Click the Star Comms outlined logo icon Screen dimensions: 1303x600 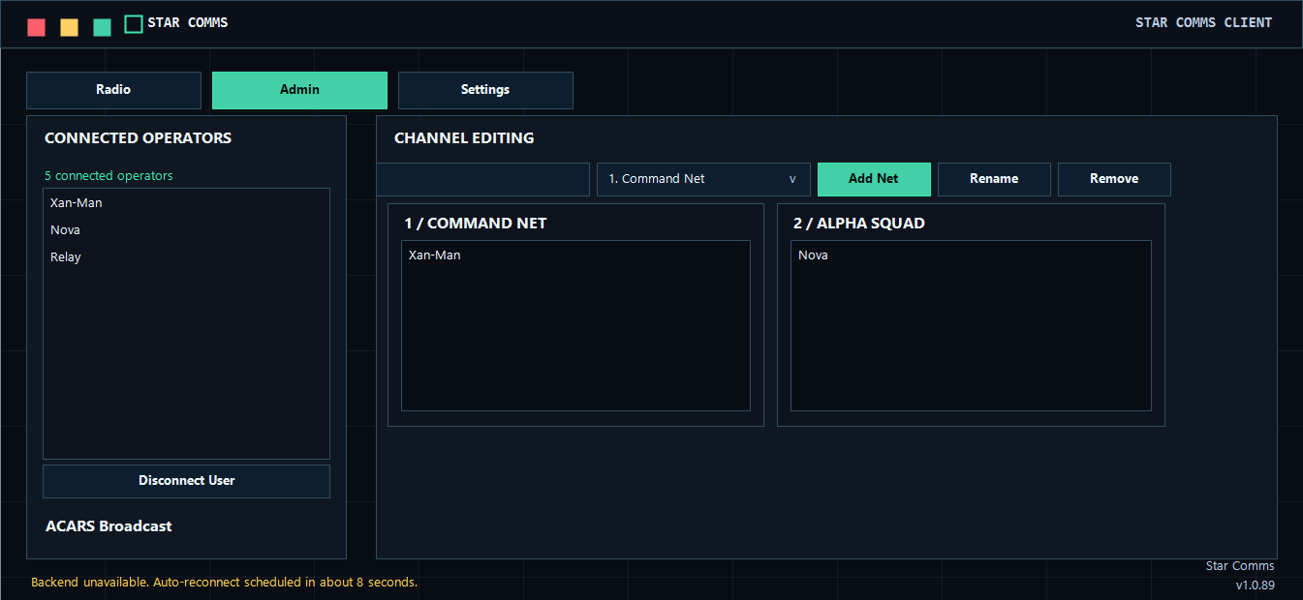134,23
